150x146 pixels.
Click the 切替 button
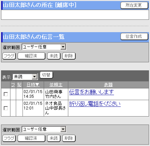click(x=46, y=75)
